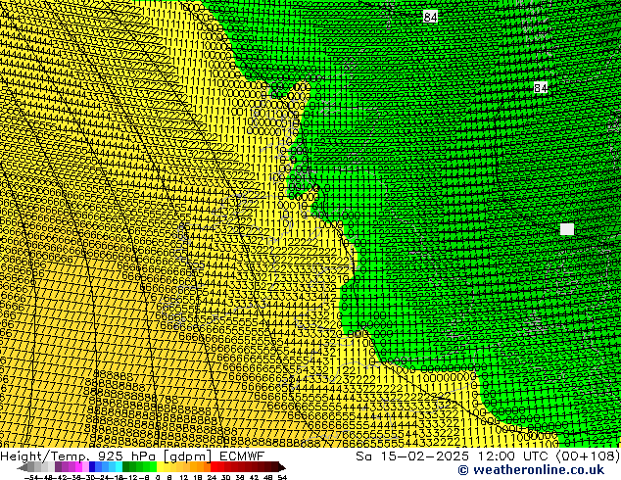Viewport: 621px width, 480px height.
Task: Click the yellow swatch above 0 in scale
Action: tap(160, 466)
